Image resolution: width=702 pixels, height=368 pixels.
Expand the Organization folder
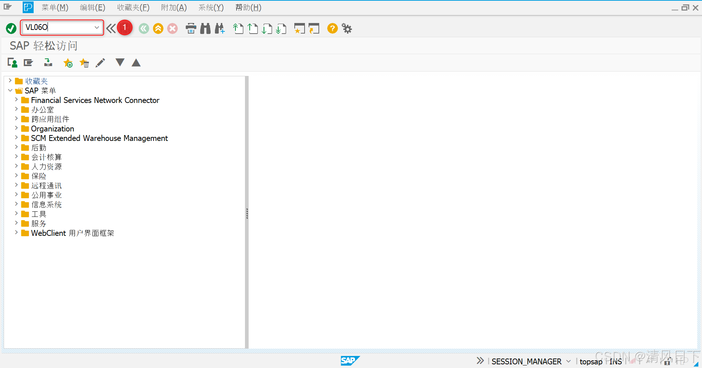click(16, 128)
